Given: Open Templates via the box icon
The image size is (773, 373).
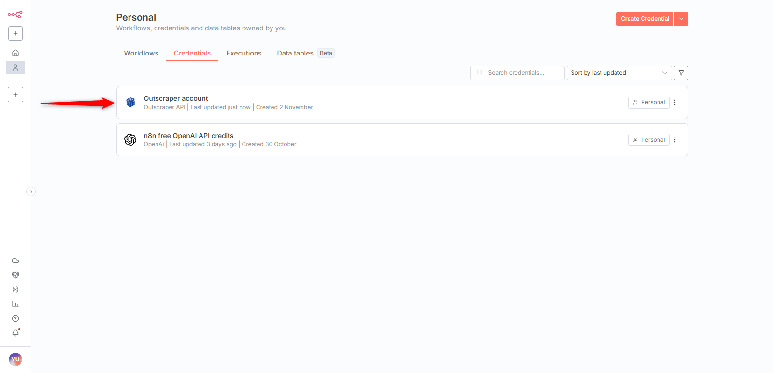Looking at the screenshot, I should (15, 275).
